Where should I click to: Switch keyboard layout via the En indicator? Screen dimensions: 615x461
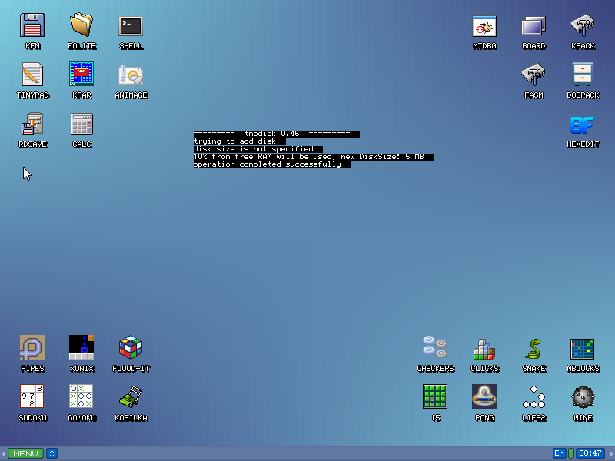(x=559, y=453)
